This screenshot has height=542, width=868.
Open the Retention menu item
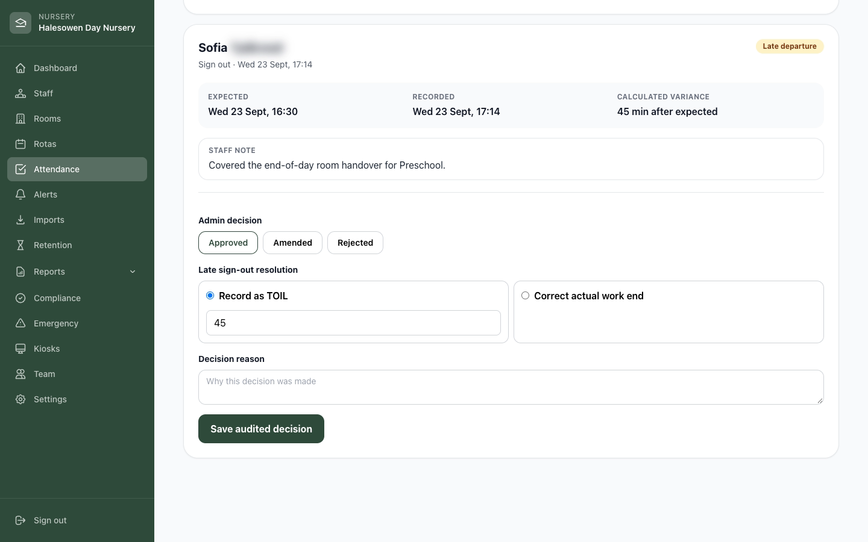[x=77, y=245]
